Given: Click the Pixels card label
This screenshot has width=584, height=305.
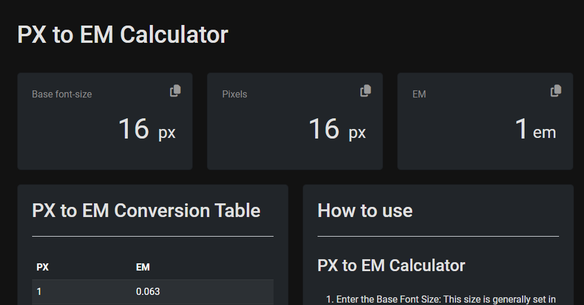Looking at the screenshot, I should tap(235, 94).
